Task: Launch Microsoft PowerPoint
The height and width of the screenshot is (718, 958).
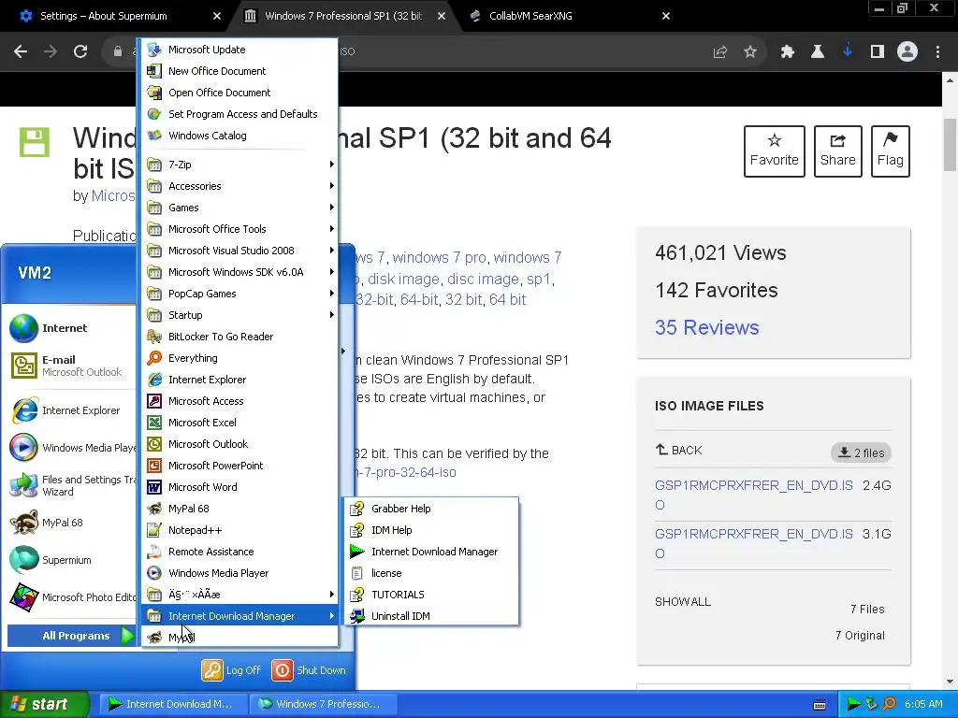Action: coord(239,466)
